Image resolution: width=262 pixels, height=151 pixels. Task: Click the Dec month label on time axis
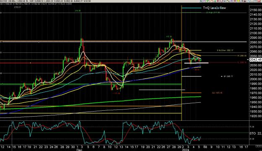point(80,150)
